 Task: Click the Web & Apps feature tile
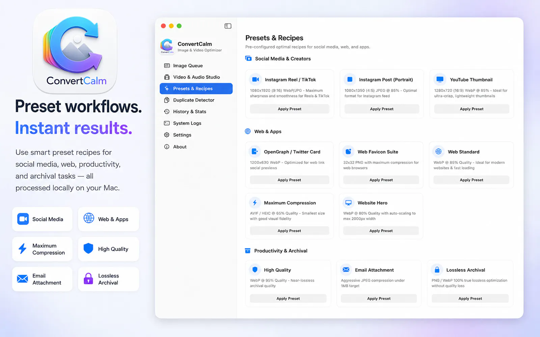point(108,219)
